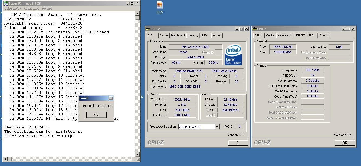Viewport: 361px width, 166px height.
Task: Switch to About tab in right CPU-Z window
Action: [323, 35]
